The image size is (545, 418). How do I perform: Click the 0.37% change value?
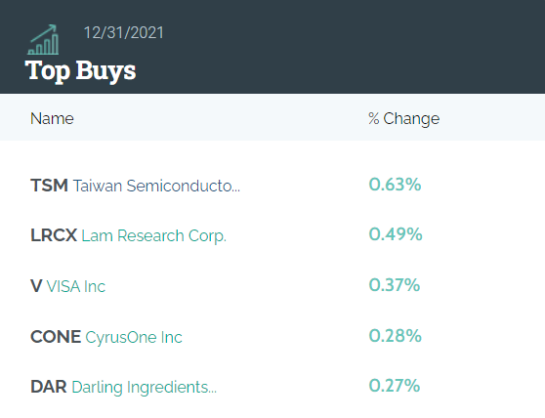395,285
